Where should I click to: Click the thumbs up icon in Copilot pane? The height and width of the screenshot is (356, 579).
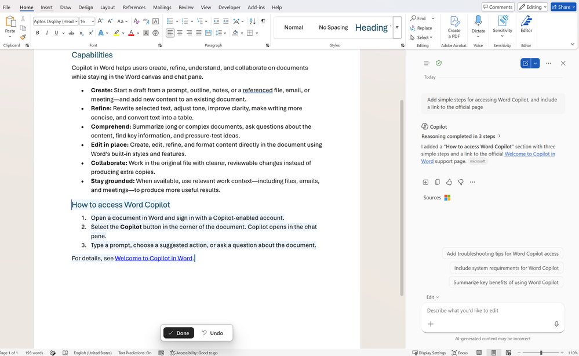(x=449, y=182)
